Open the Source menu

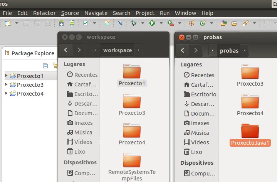pyautogui.click(x=70, y=13)
